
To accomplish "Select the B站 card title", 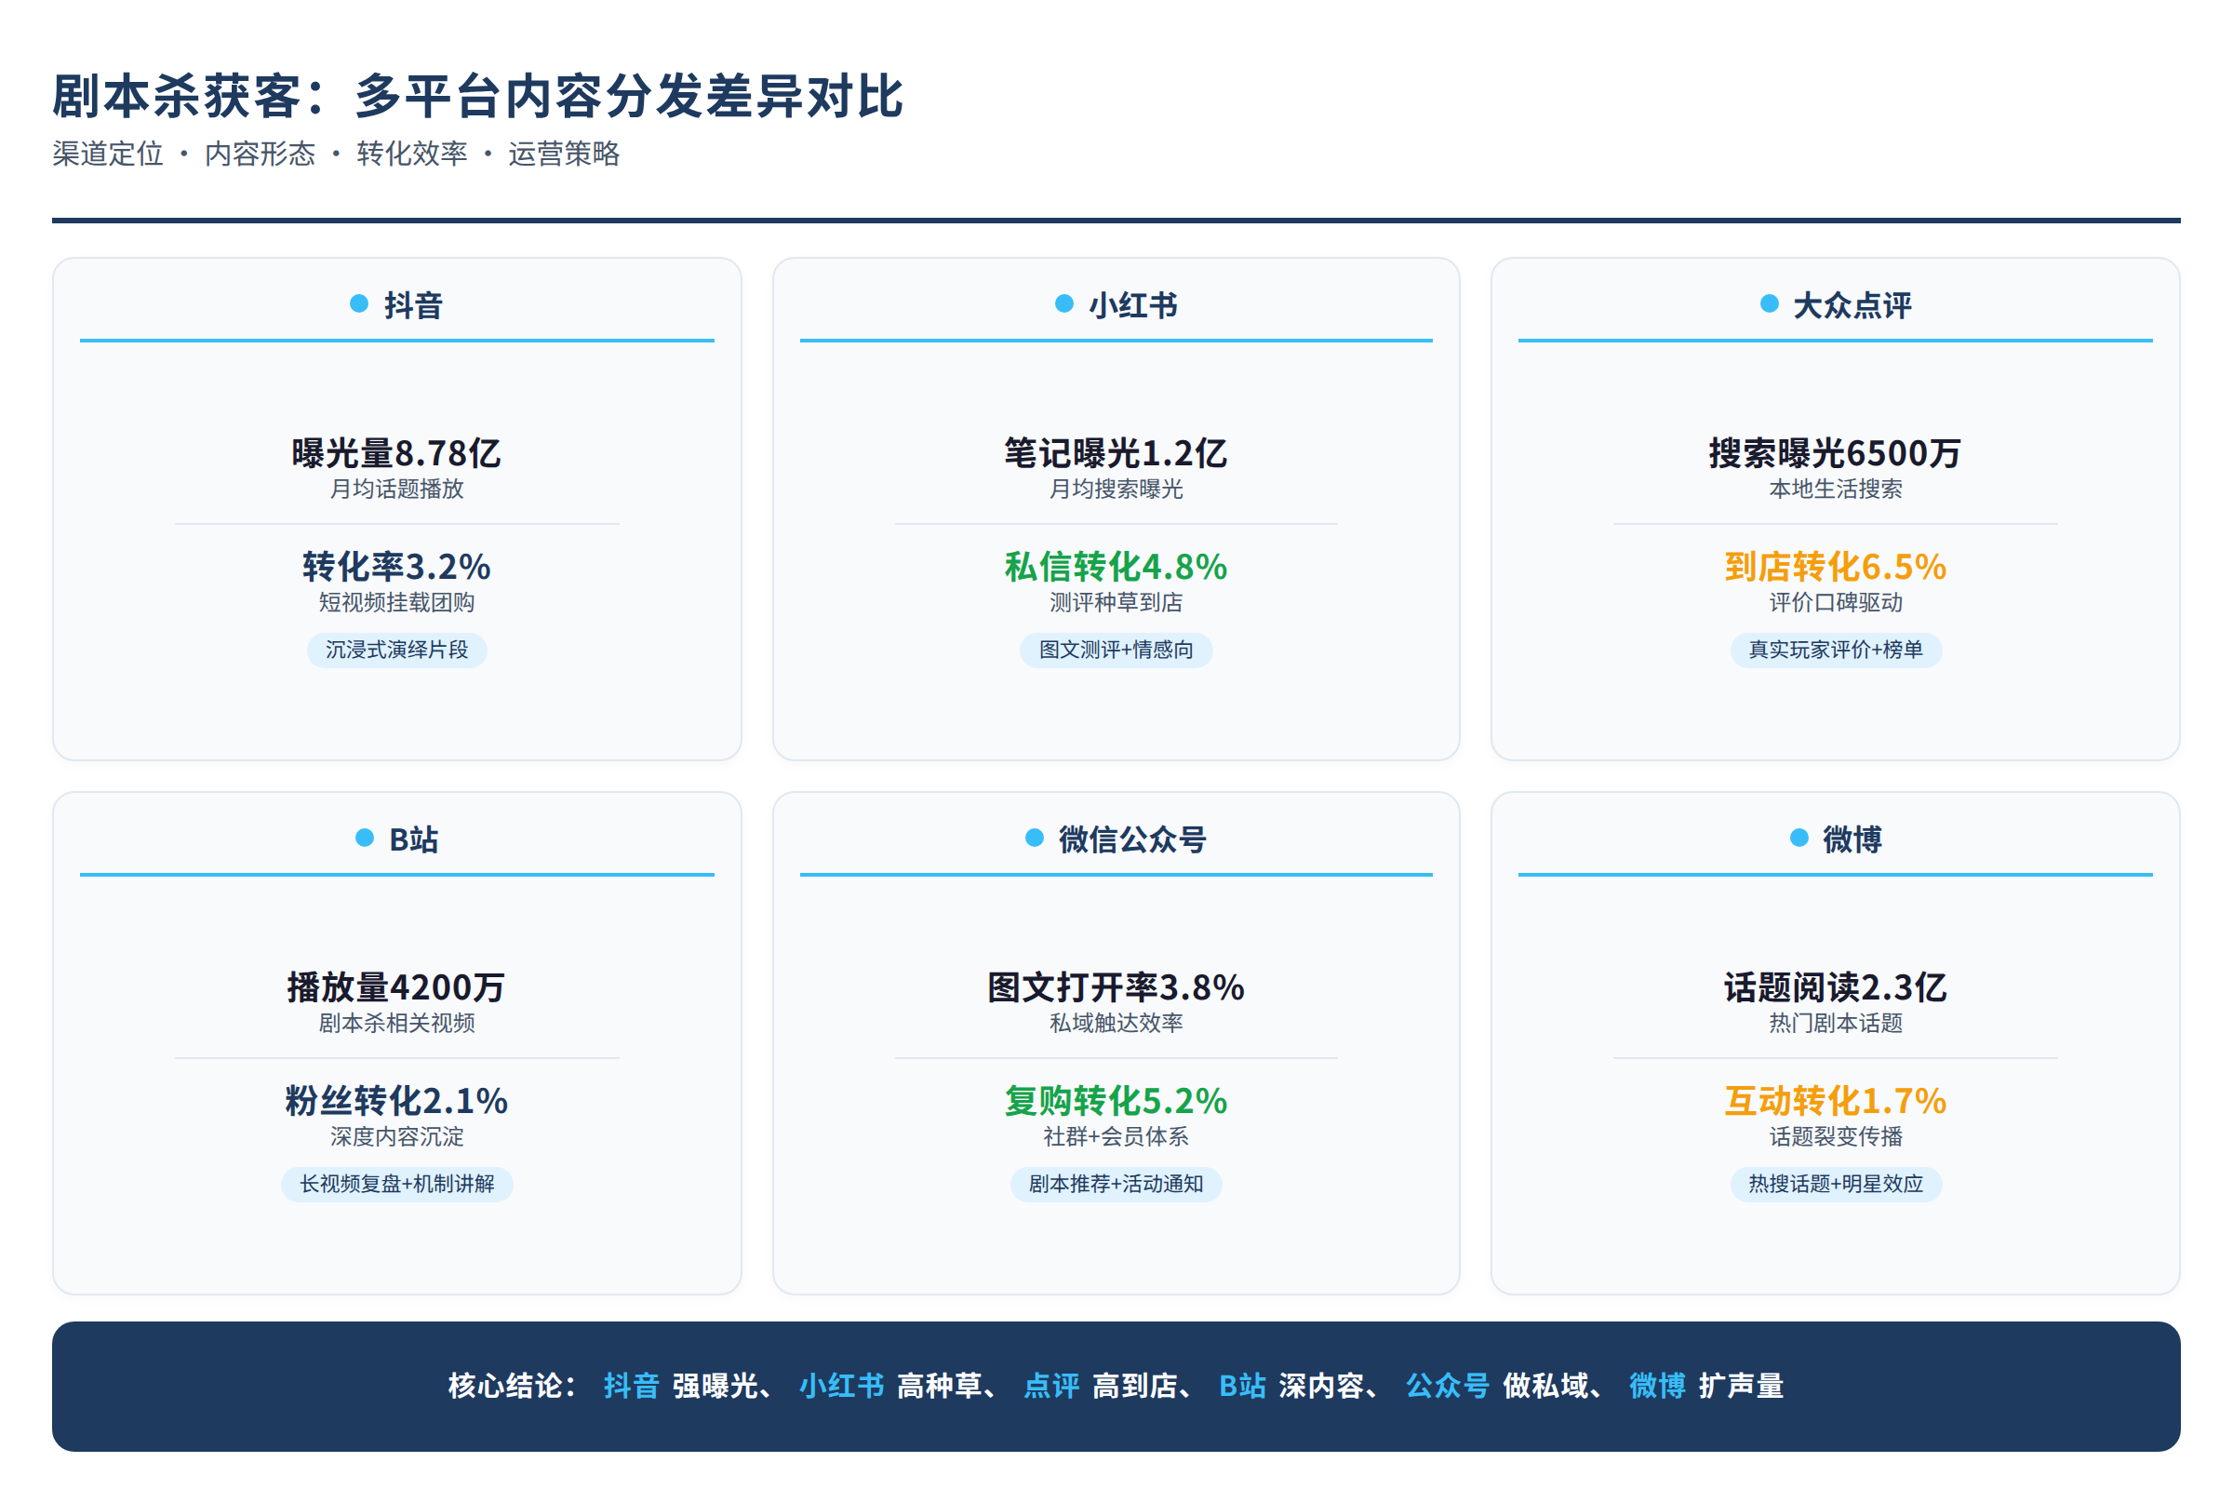I will click(x=414, y=839).
